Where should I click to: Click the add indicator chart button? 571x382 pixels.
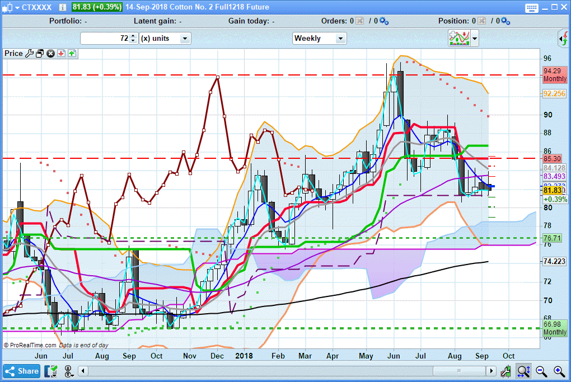(459, 38)
